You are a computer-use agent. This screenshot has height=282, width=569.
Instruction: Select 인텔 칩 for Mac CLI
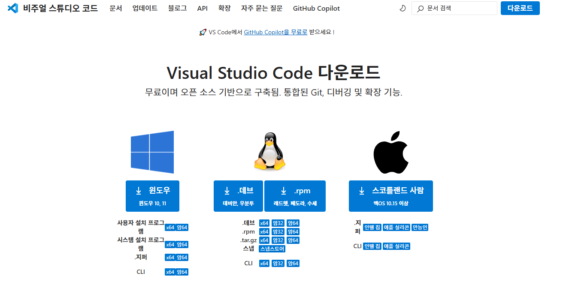372,246
